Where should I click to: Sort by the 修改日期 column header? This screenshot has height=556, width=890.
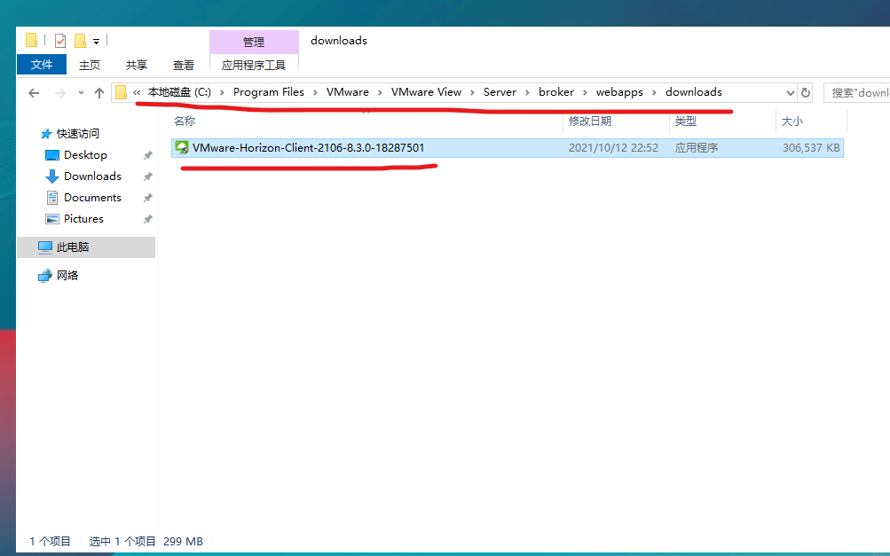pos(590,121)
